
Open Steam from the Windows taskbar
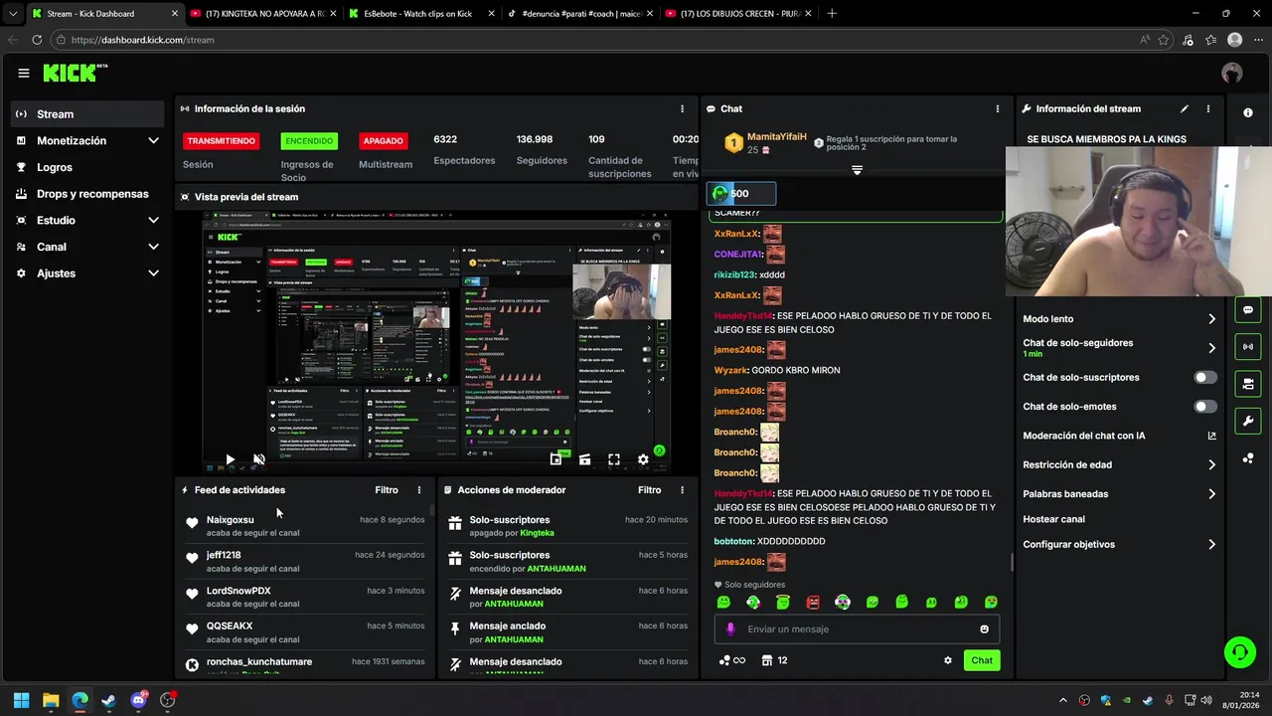pyautogui.click(x=108, y=700)
